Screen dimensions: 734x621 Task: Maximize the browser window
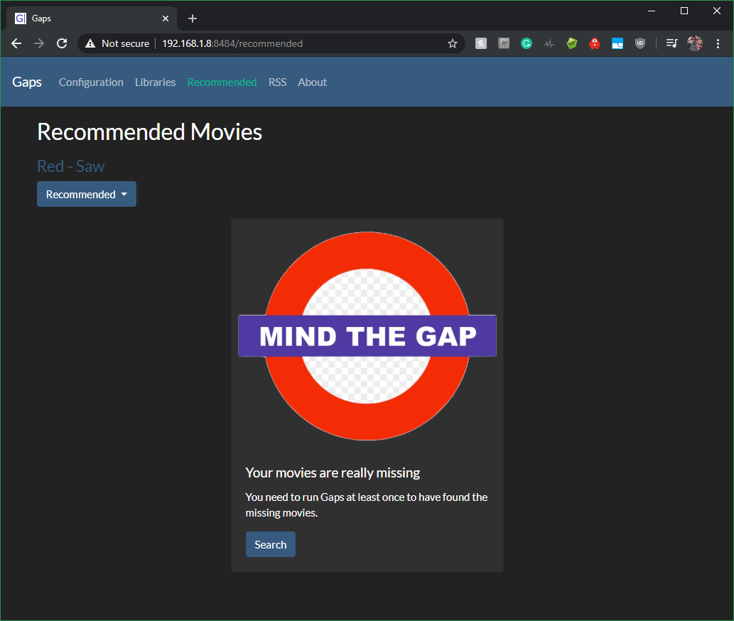click(x=684, y=11)
